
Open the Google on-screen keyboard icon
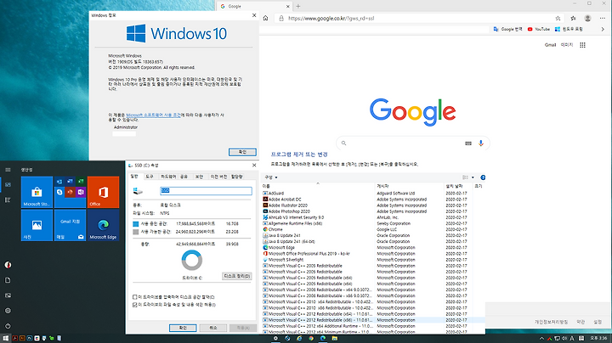click(468, 143)
